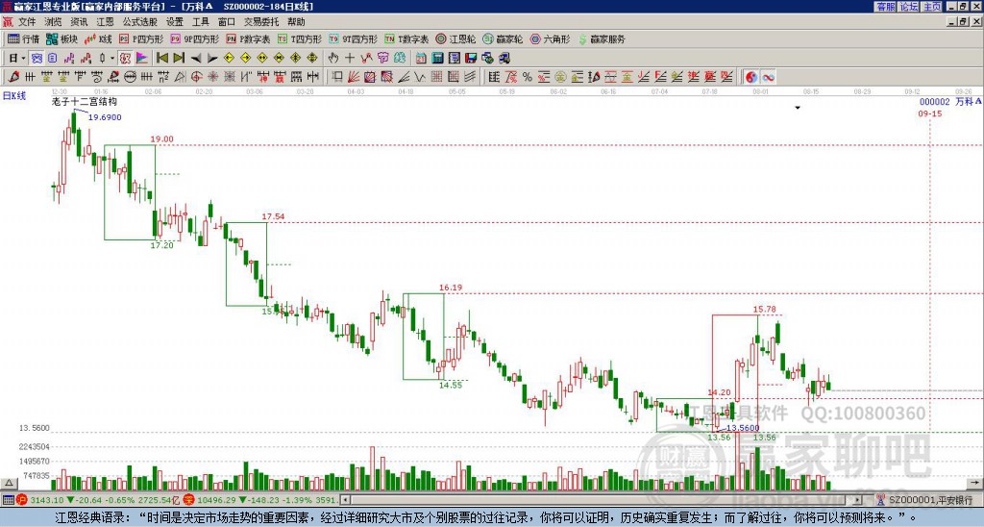Click the 板块 toolbar button

tap(61, 38)
